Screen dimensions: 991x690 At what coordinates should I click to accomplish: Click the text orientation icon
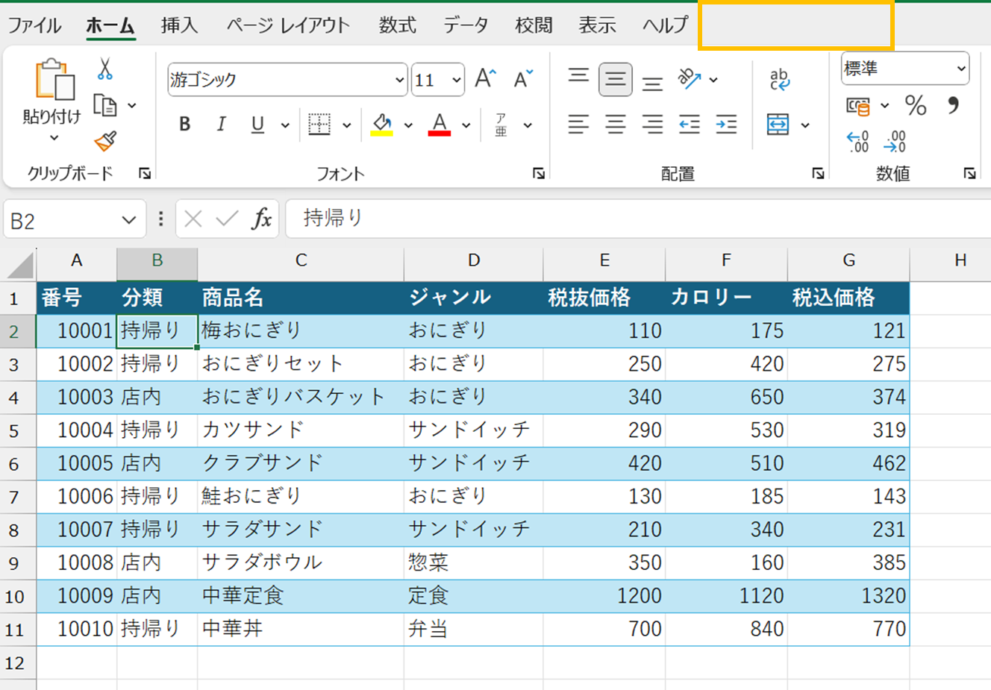coord(689,79)
